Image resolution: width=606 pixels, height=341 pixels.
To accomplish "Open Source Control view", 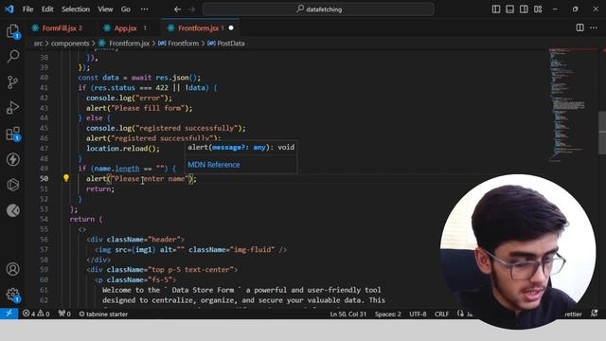I will coord(12,82).
